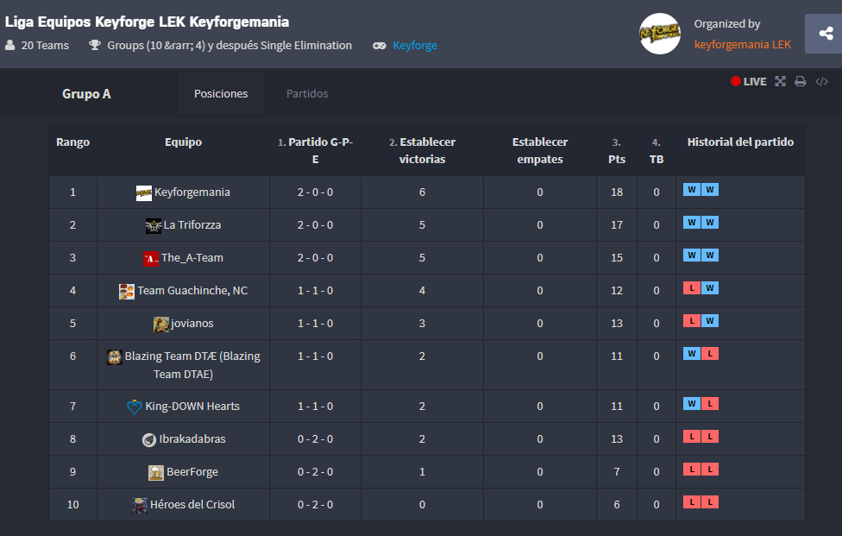Open the Keyforgemania team name
Viewport: 842px width, 536px height.
(192, 192)
